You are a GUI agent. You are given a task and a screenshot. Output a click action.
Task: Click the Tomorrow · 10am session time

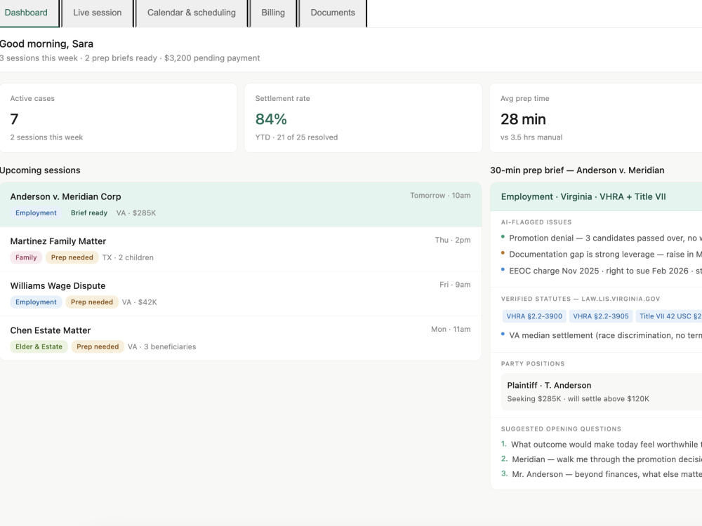pos(440,196)
